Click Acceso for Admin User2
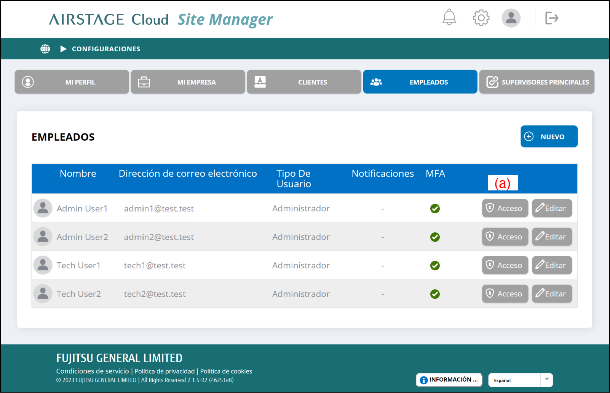610x393 pixels. click(x=505, y=237)
